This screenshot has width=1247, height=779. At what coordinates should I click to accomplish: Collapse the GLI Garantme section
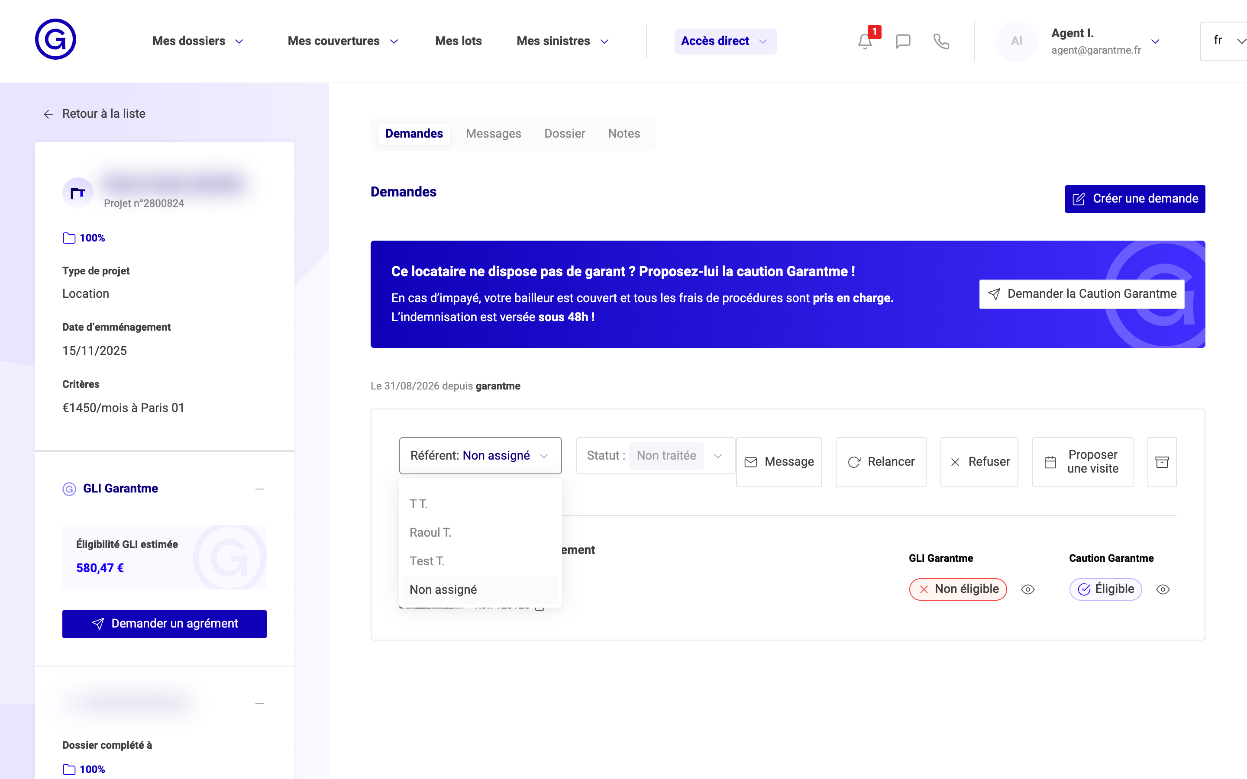(260, 489)
